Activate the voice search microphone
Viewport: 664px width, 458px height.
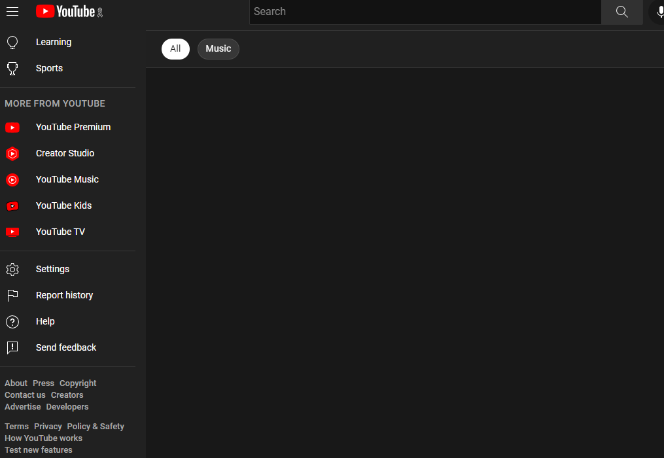click(x=659, y=12)
